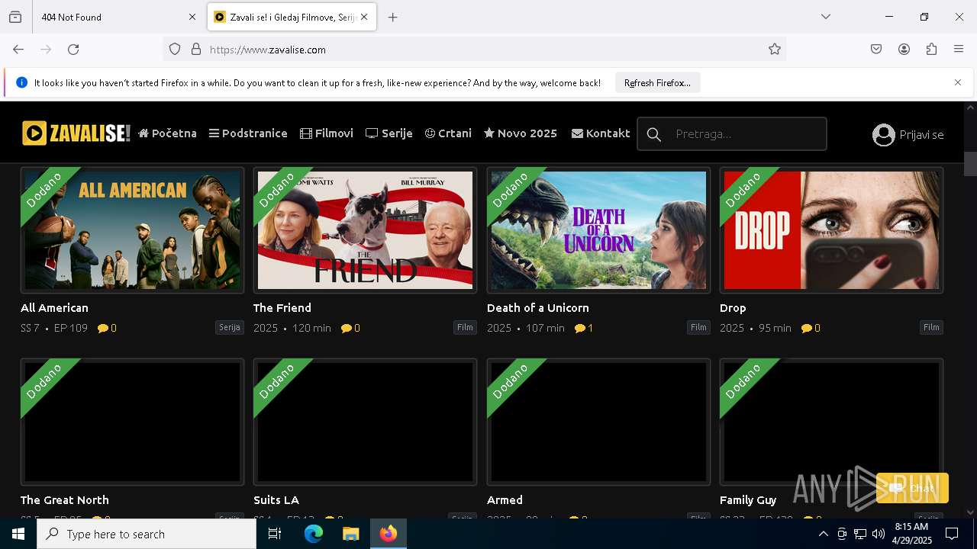Show hidden system tray icons
Screen dimensions: 977x549
click(x=823, y=534)
